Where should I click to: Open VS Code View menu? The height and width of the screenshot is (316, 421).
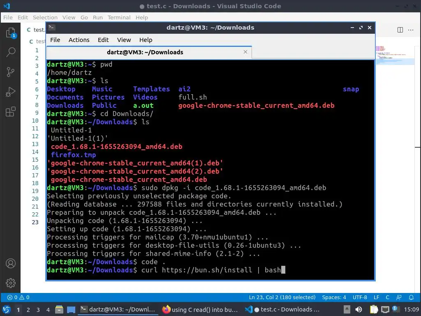69,17
